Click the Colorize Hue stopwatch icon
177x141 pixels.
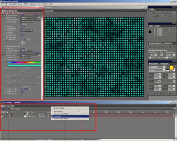pyautogui.click(x=6, y=89)
